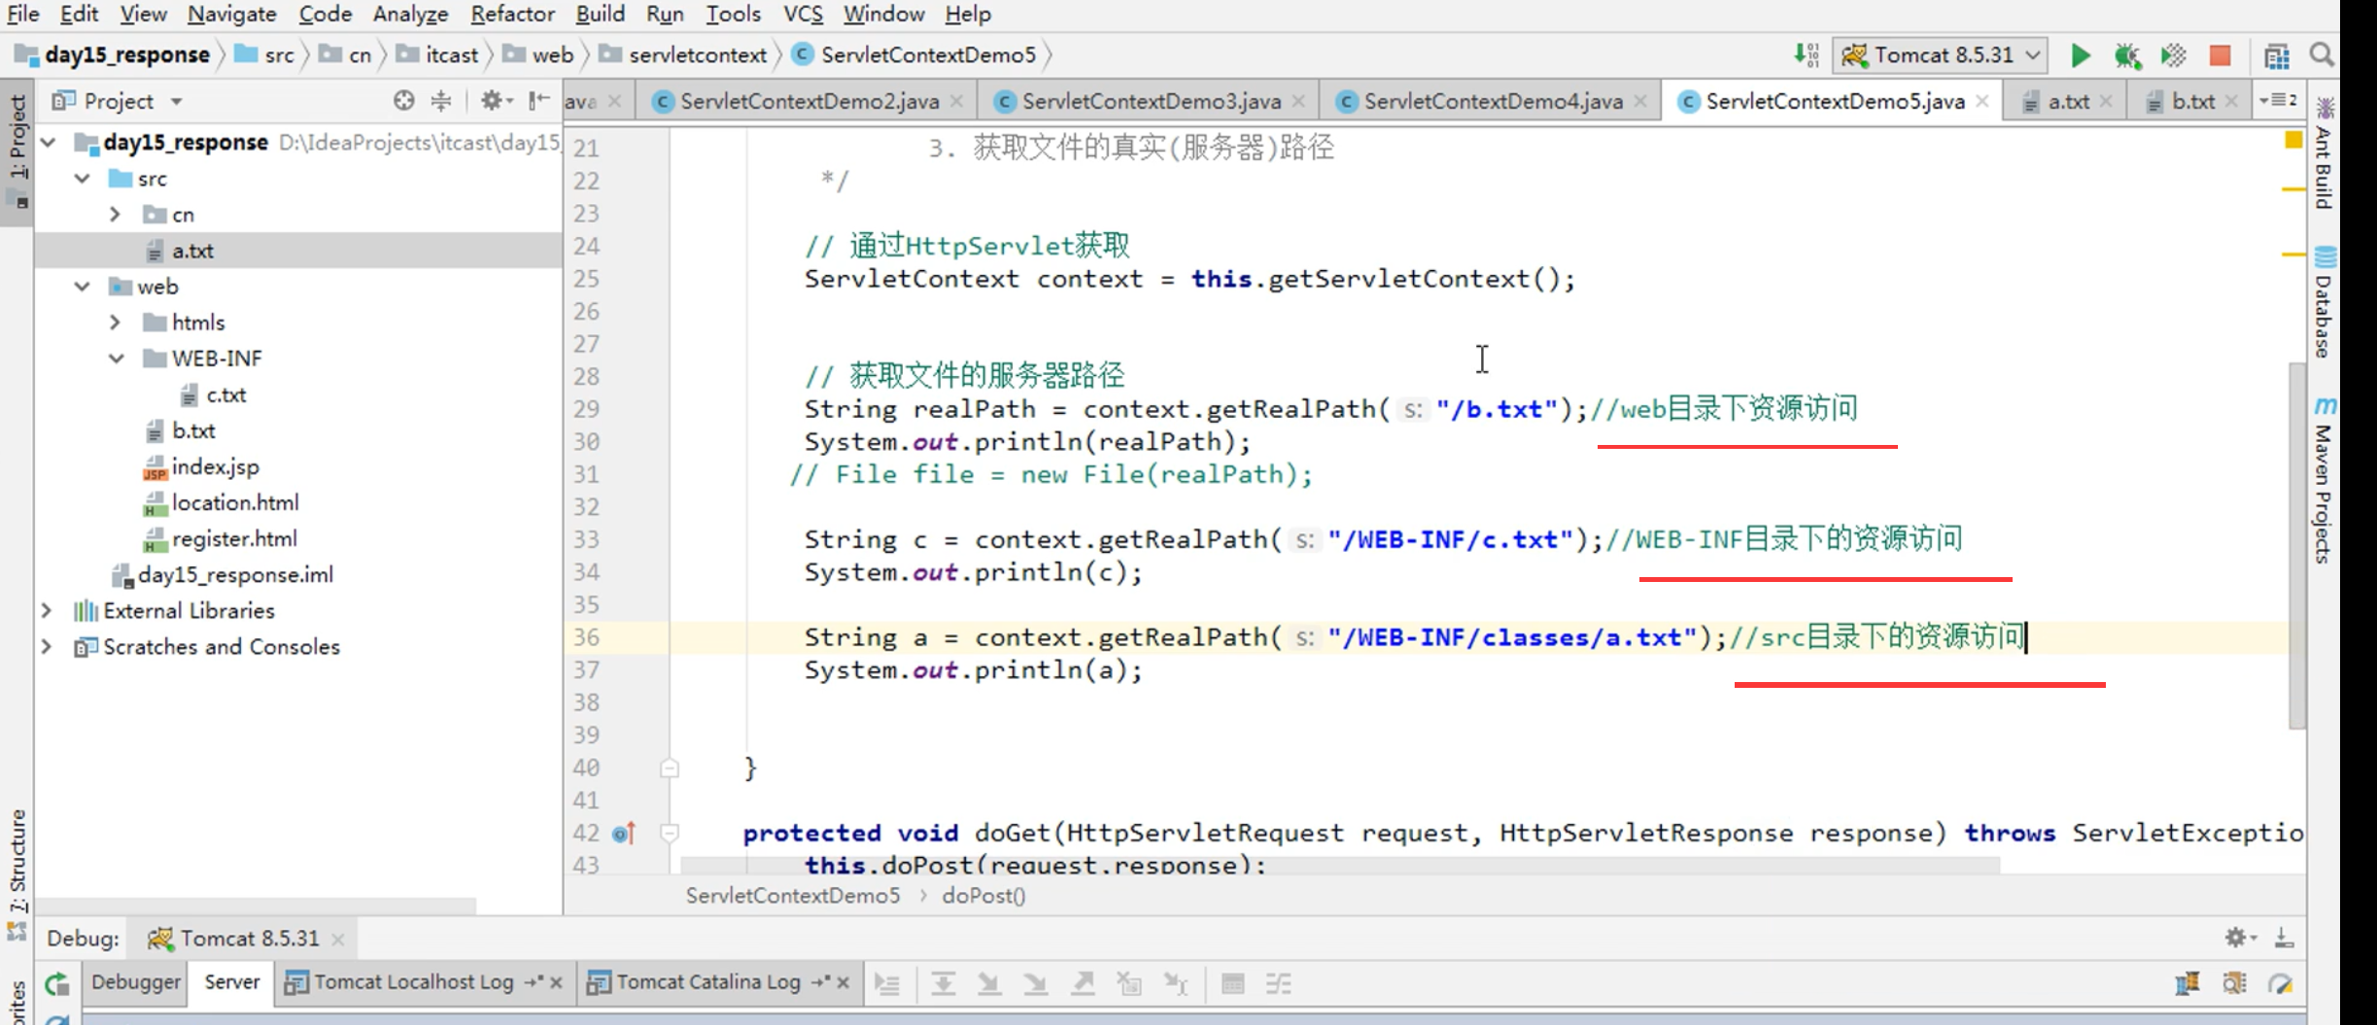Click servletcontext in the navigation breadcrumb
This screenshot has height=1025, width=2377.
(698, 55)
